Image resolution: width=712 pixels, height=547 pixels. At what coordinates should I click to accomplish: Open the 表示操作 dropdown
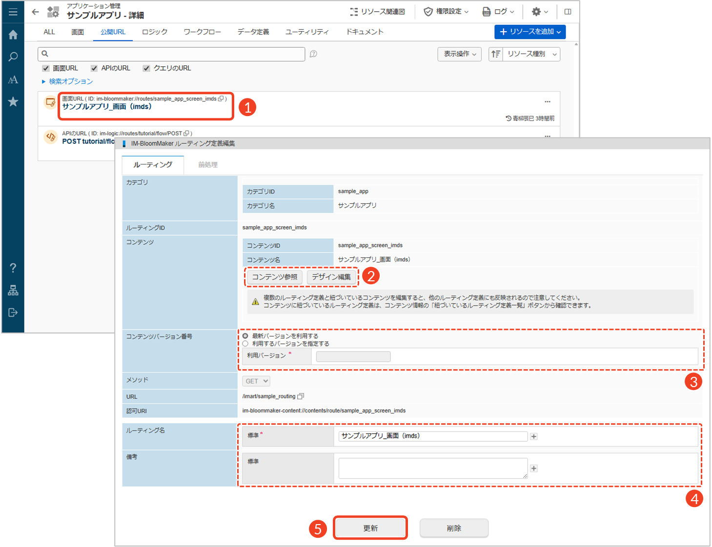(459, 54)
